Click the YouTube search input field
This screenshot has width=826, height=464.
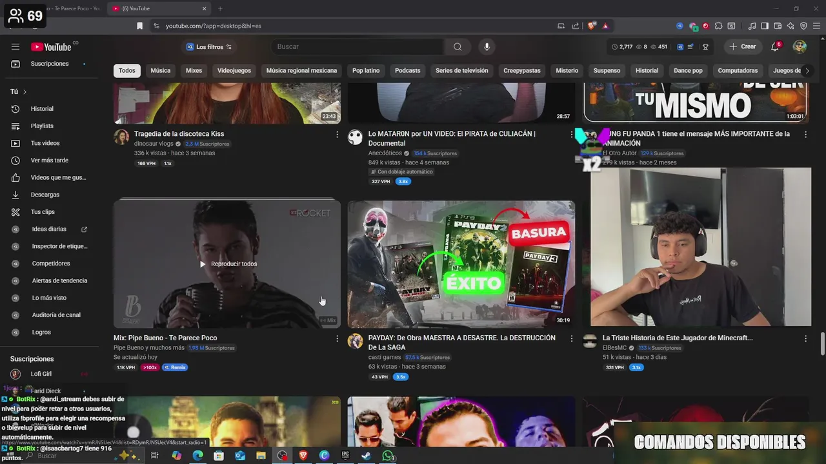click(x=358, y=46)
